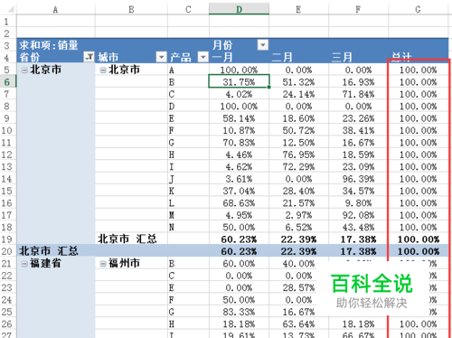
Task: Select cell with 72.29%
Action: (298, 167)
